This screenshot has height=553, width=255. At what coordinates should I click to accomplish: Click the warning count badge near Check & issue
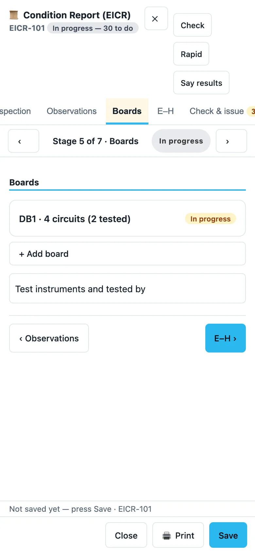coord(252,111)
